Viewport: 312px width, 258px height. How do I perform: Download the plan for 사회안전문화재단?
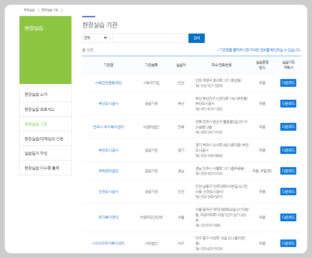(x=288, y=83)
